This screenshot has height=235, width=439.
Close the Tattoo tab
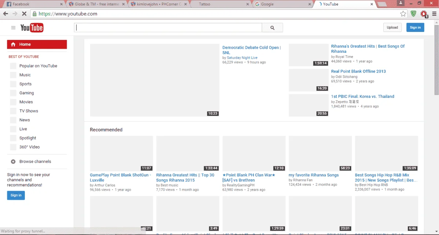coord(247,4)
